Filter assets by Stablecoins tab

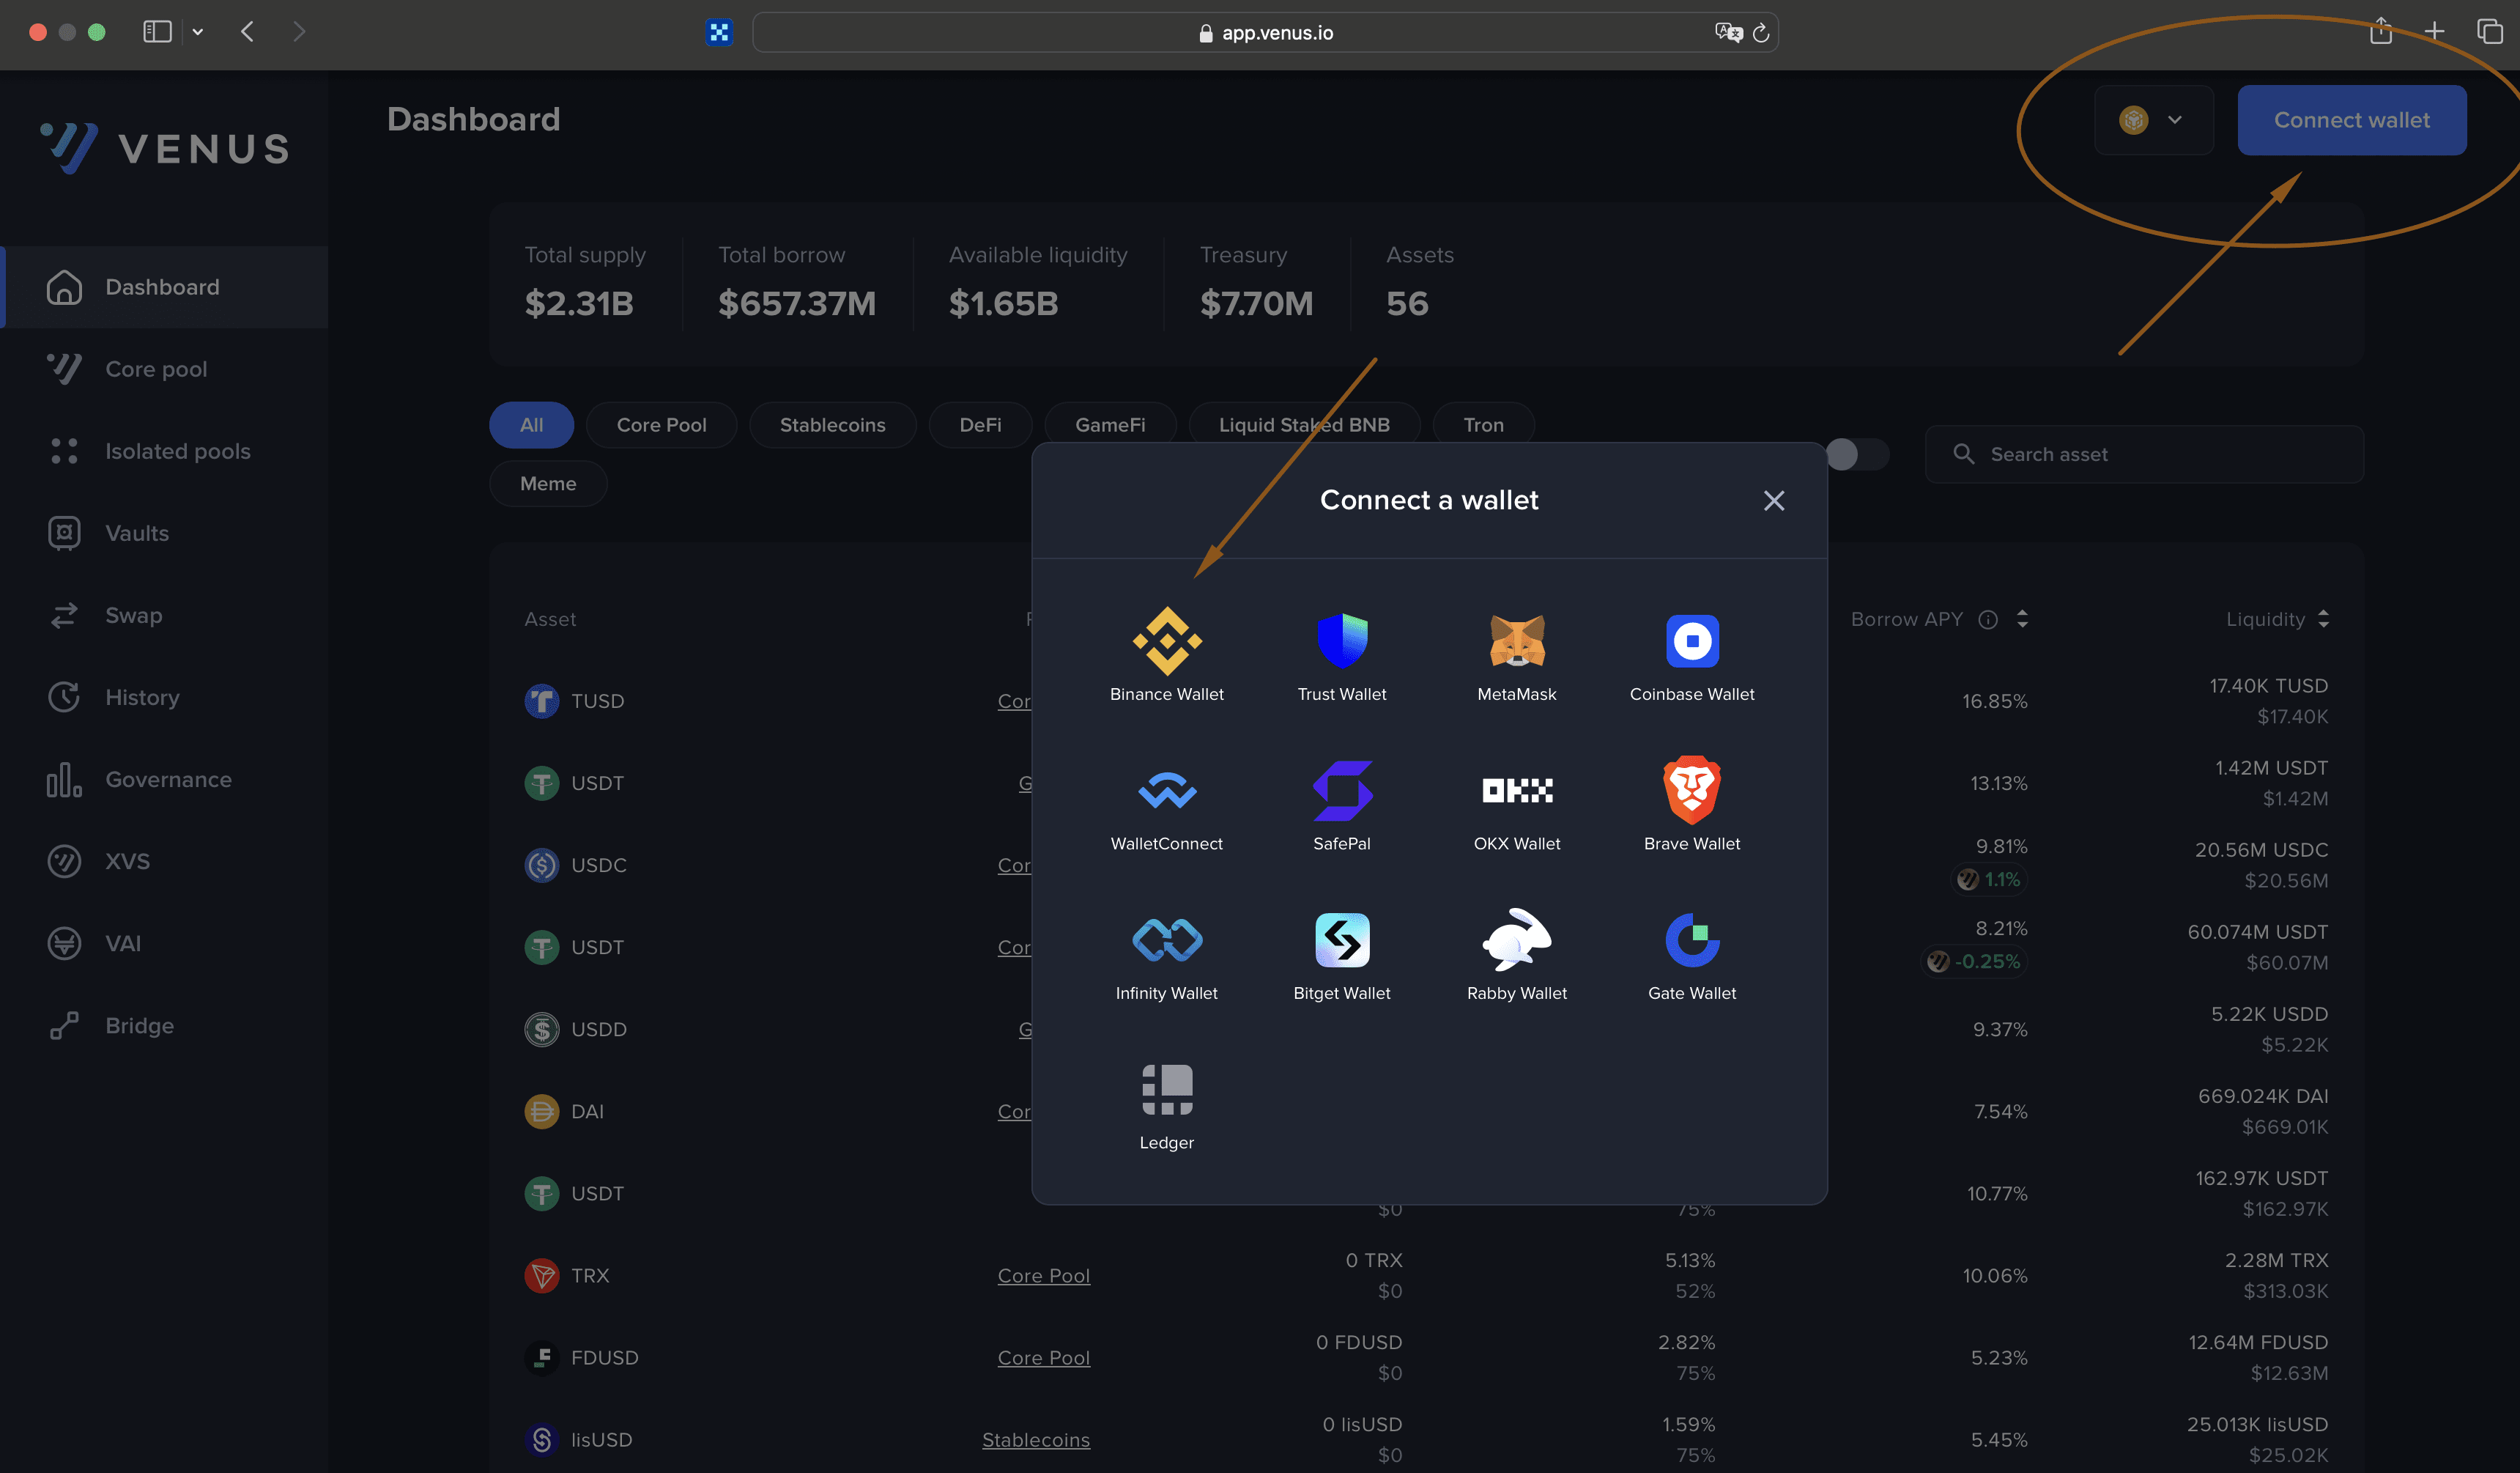[x=832, y=425]
